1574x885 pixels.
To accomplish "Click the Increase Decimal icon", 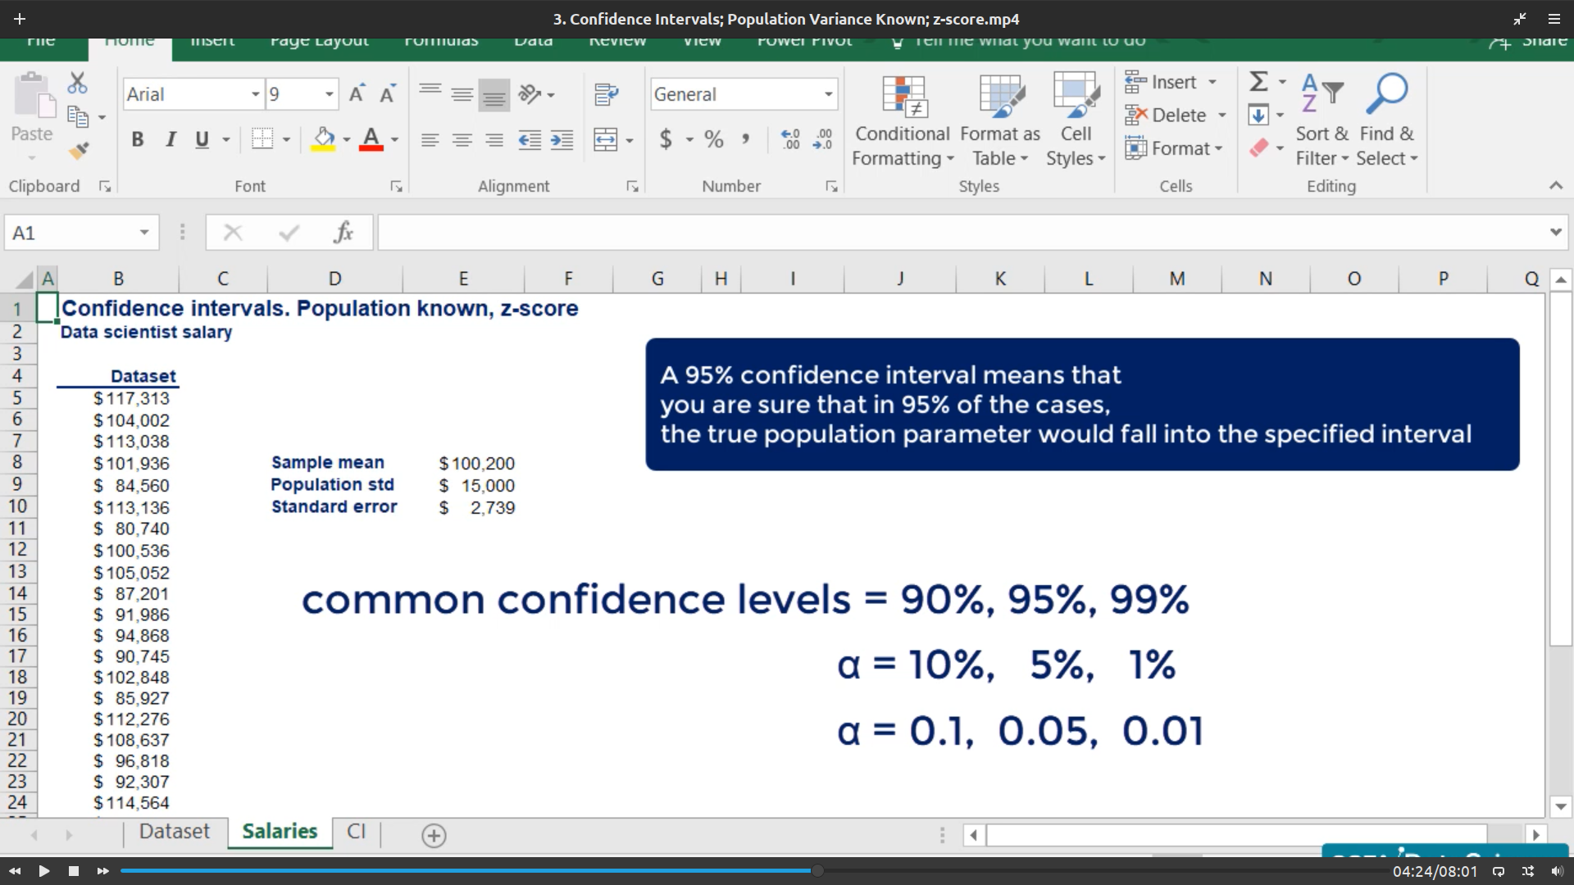I will point(790,139).
